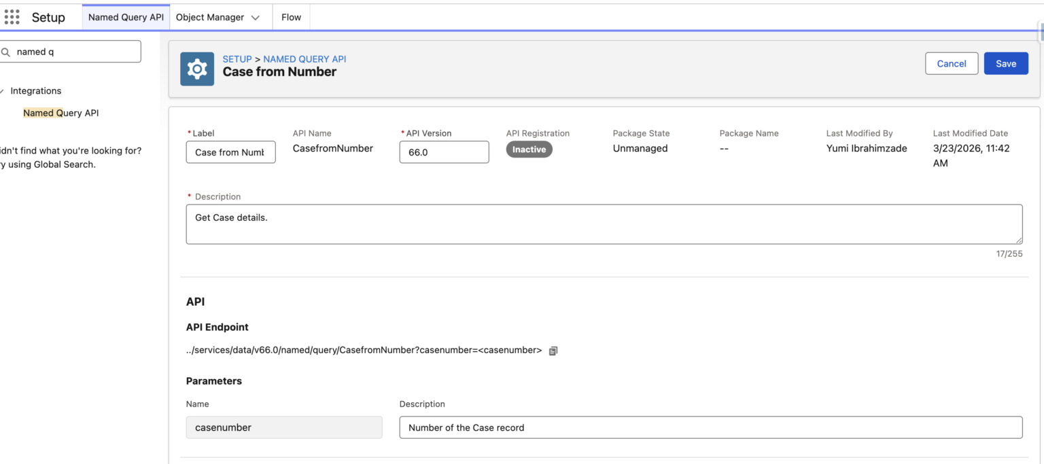Screen dimensions: 1044x464
Task: Collapse the Integrations tree section
Action: pyautogui.click(x=2, y=91)
